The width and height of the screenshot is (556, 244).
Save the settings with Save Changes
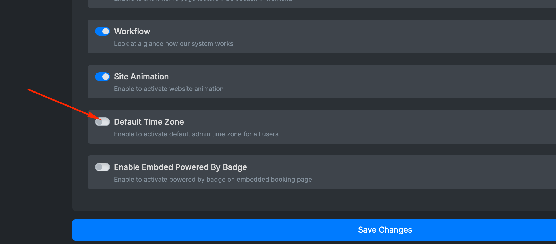[x=314, y=230]
